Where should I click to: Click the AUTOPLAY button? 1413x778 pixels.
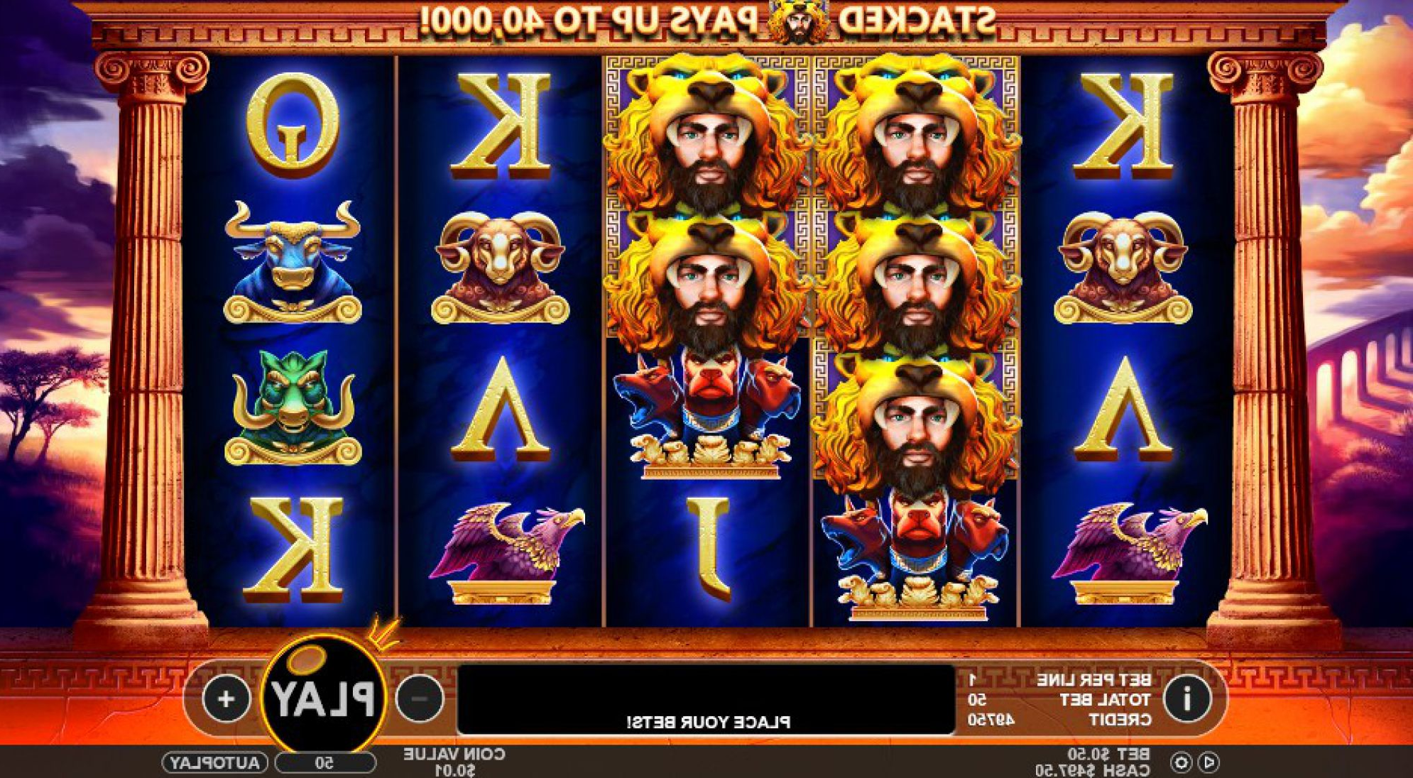(x=215, y=763)
